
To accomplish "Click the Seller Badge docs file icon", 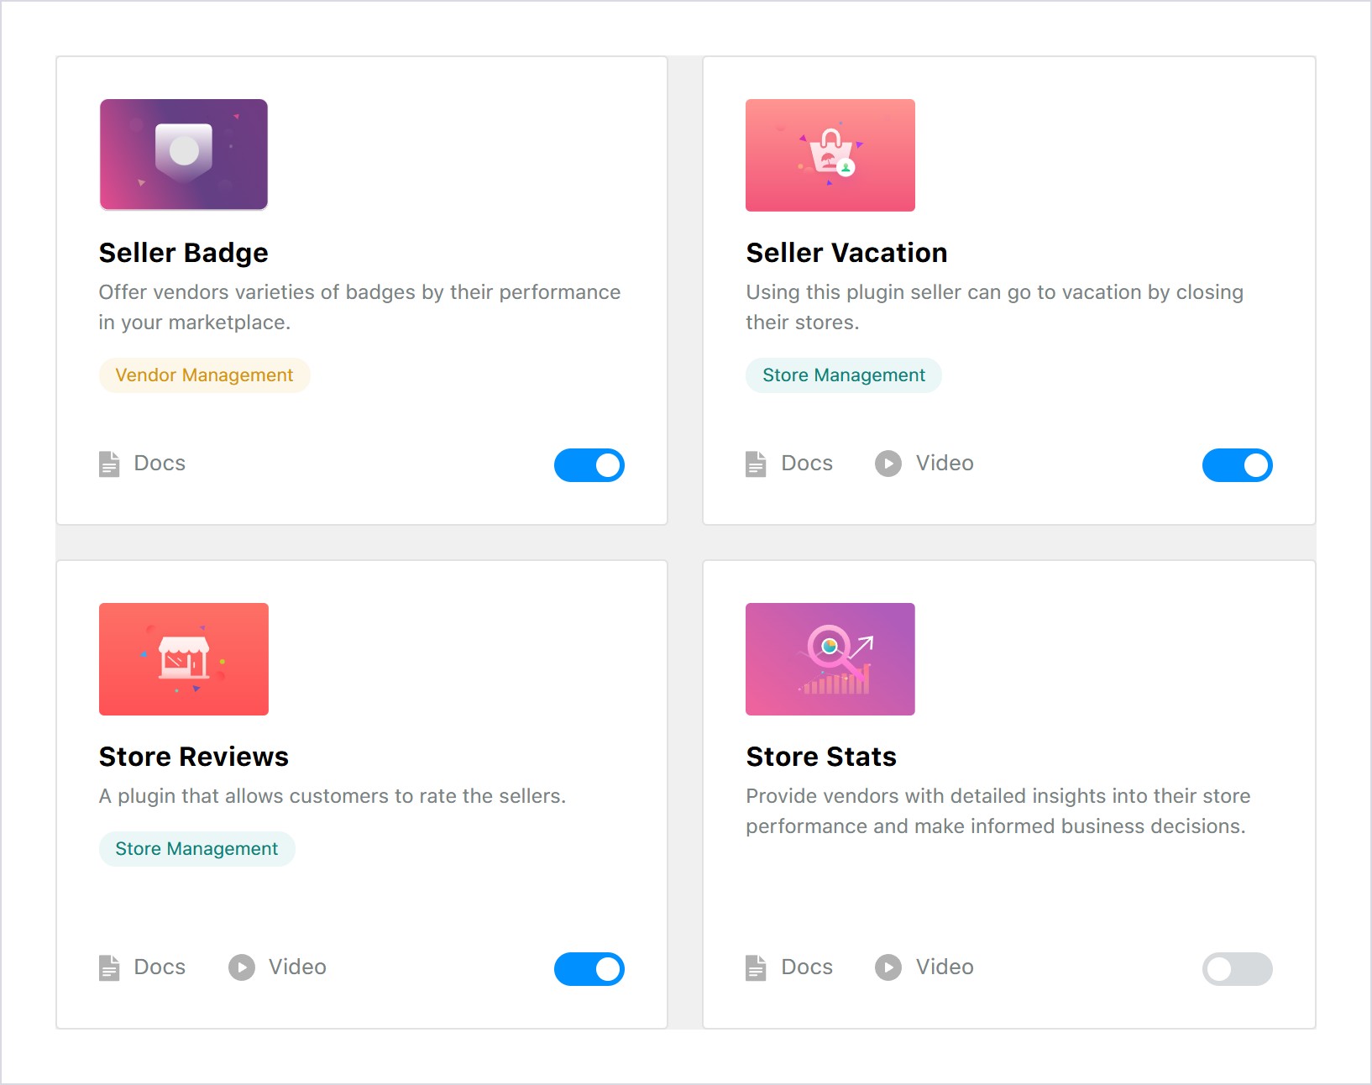I will pos(109,464).
